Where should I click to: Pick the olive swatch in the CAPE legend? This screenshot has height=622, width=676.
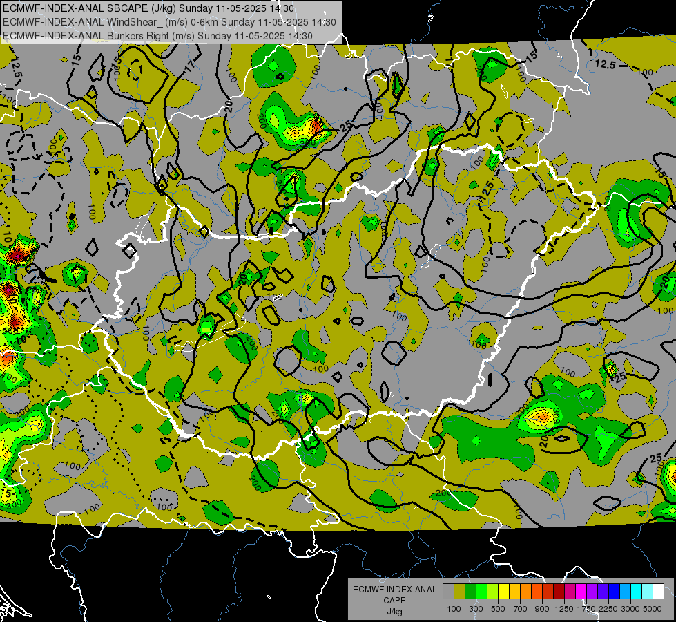pos(460,592)
